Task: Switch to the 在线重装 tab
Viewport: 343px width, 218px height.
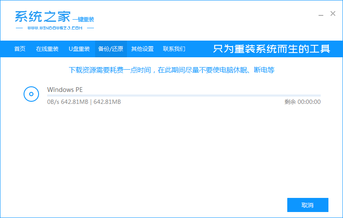Action: click(47, 49)
